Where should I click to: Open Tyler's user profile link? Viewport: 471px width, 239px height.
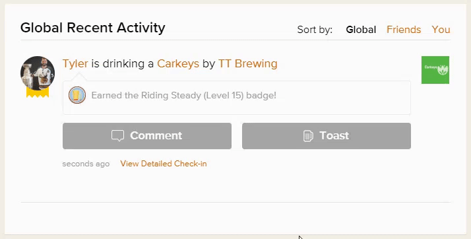click(x=75, y=64)
